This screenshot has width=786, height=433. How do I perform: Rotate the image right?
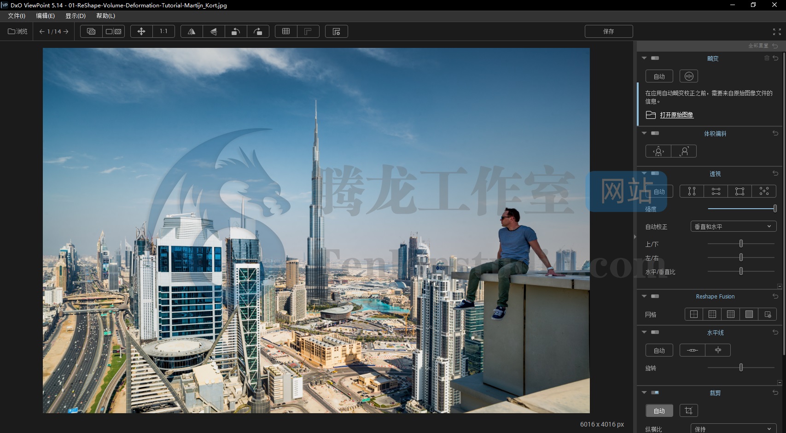[258, 31]
